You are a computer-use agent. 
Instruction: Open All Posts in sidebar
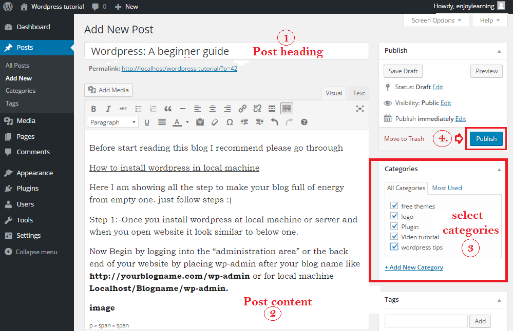click(x=17, y=66)
